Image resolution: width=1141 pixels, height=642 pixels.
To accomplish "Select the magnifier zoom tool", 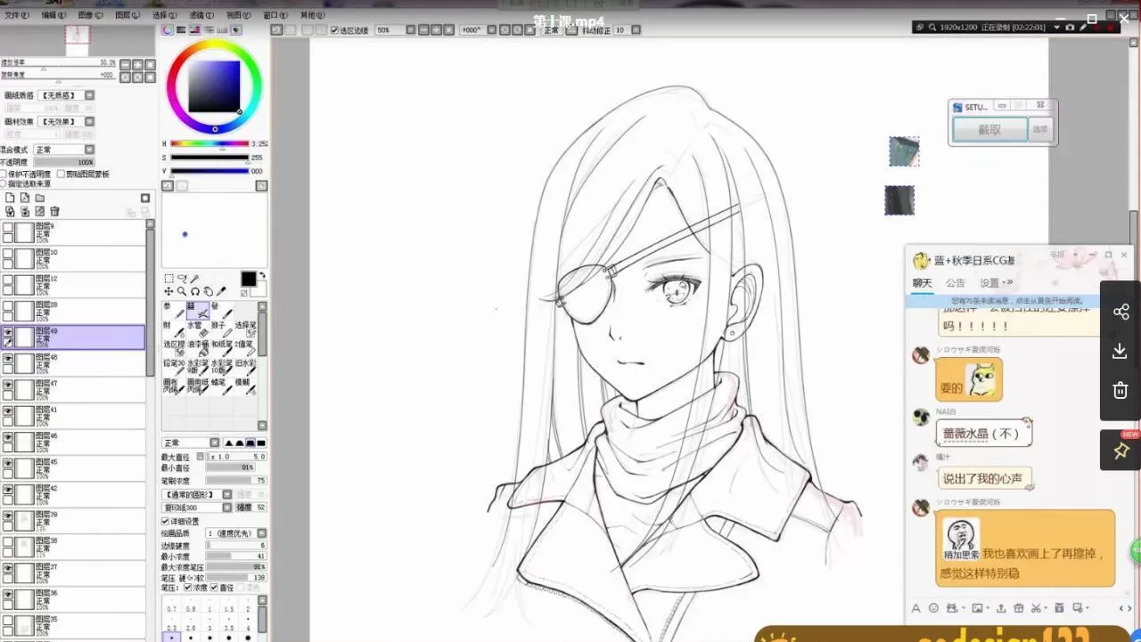I will pos(182,291).
